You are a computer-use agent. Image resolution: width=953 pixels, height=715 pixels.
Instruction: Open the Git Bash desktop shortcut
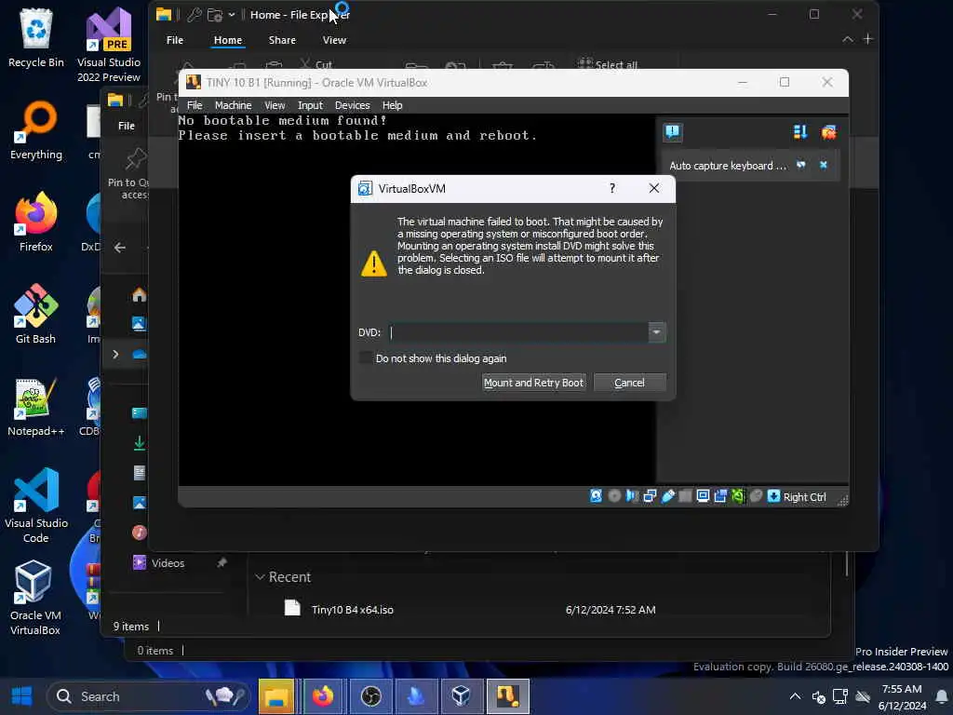click(36, 315)
